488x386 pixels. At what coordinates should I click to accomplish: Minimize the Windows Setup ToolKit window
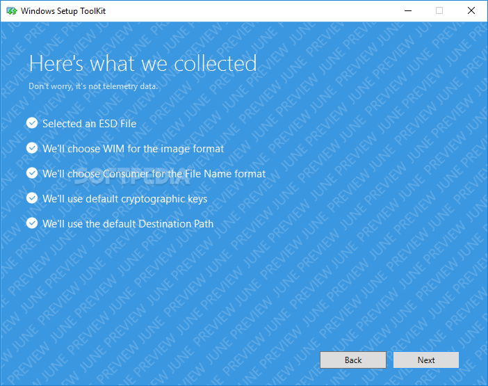tap(407, 11)
